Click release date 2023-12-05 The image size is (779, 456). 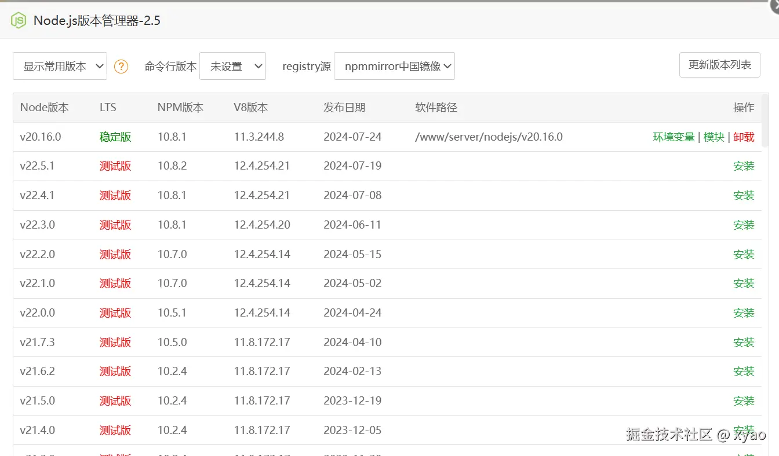point(352,431)
